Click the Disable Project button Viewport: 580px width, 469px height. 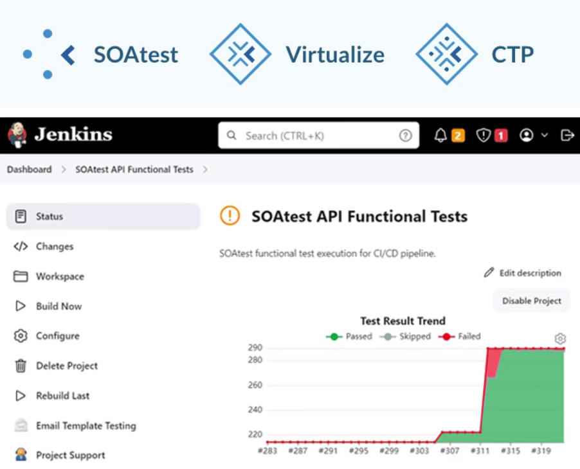point(532,301)
